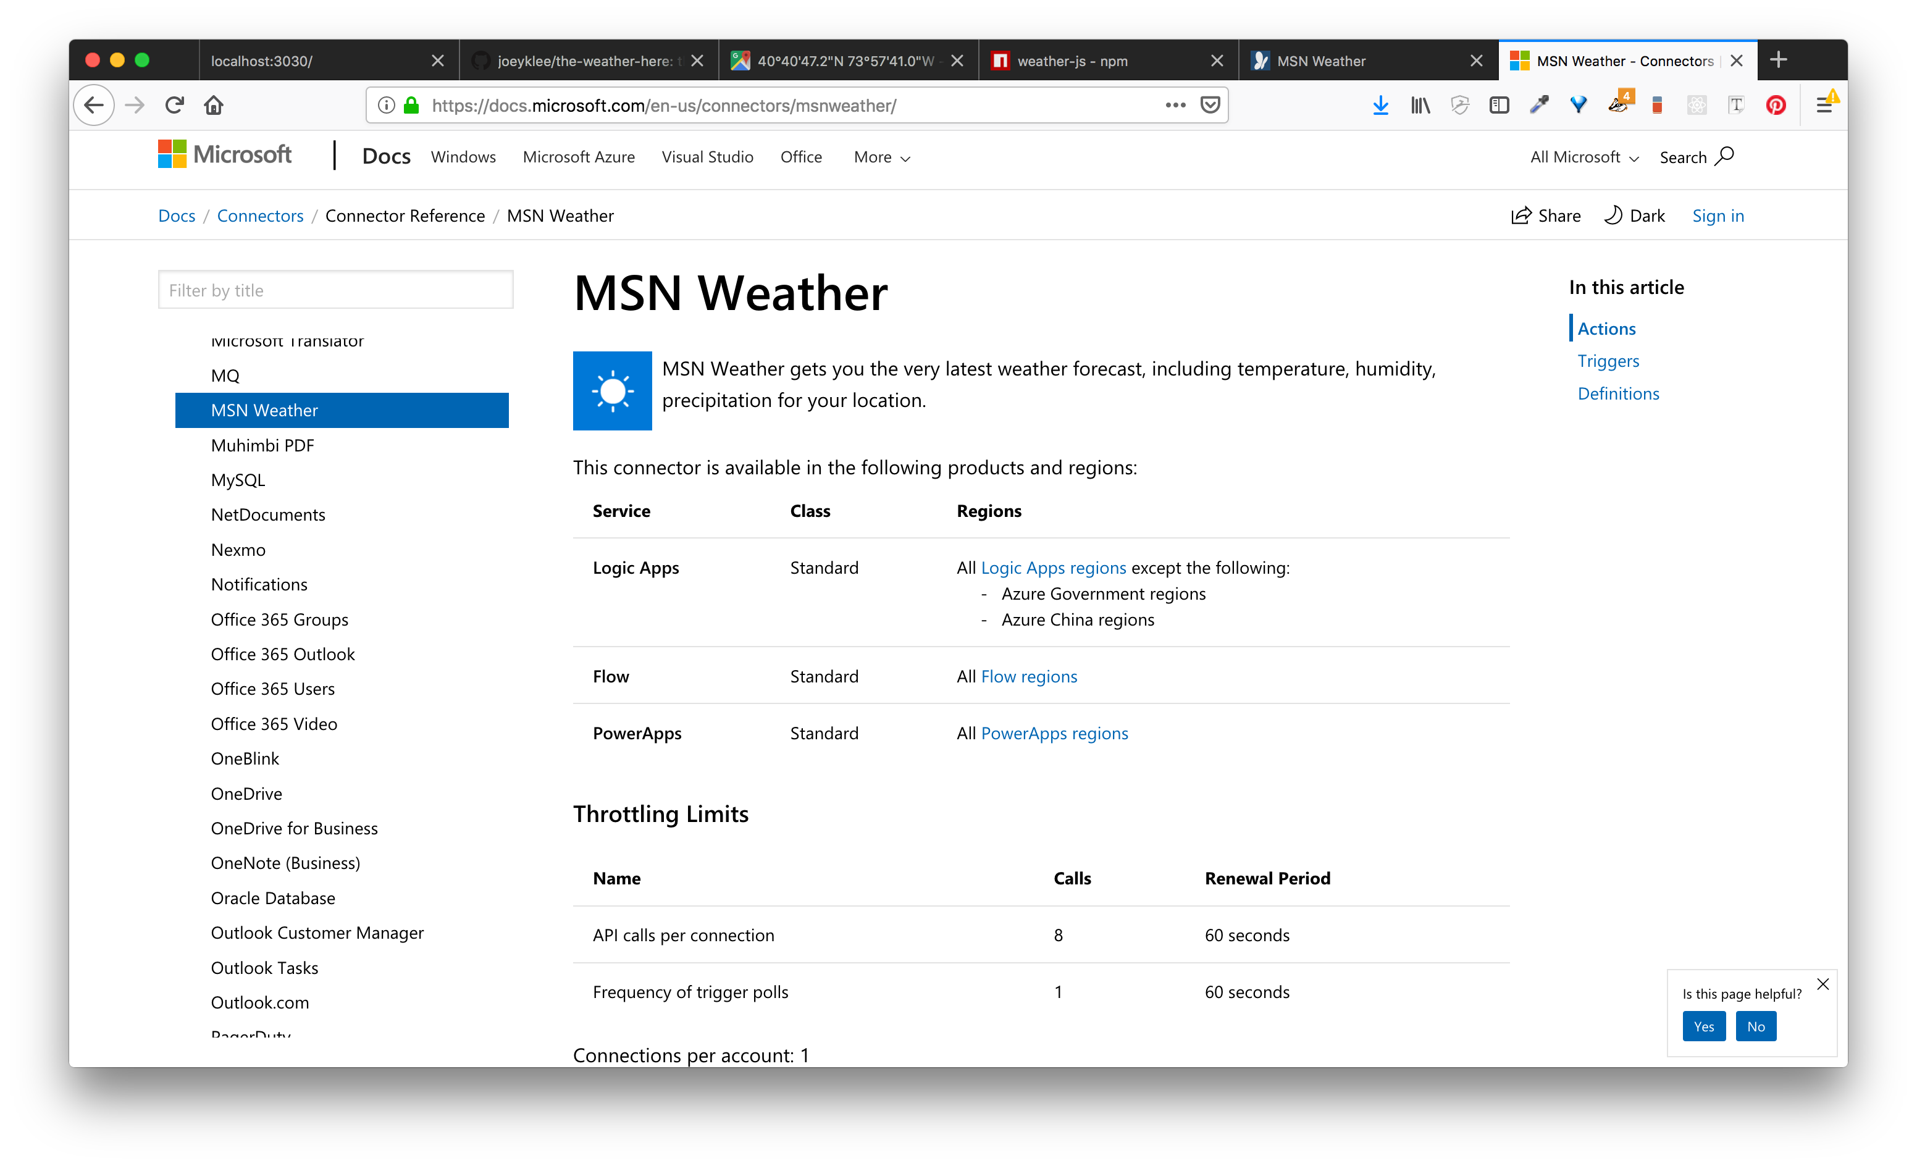Click the Filter by title field

[335, 290]
